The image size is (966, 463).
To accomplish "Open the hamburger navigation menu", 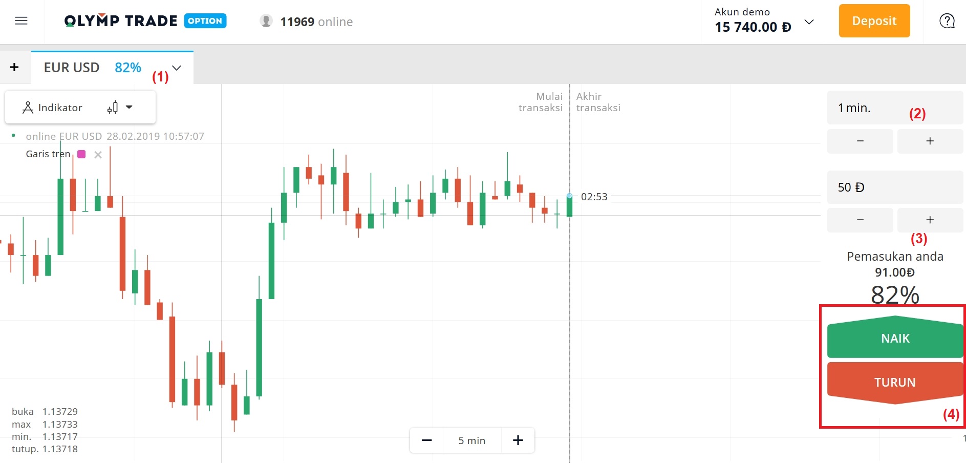I will [x=20, y=20].
